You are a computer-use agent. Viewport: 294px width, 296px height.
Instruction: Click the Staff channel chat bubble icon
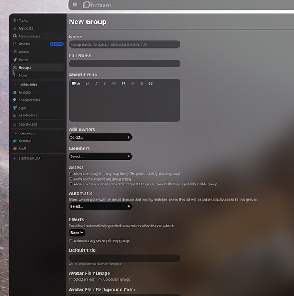pyautogui.click(x=15, y=149)
